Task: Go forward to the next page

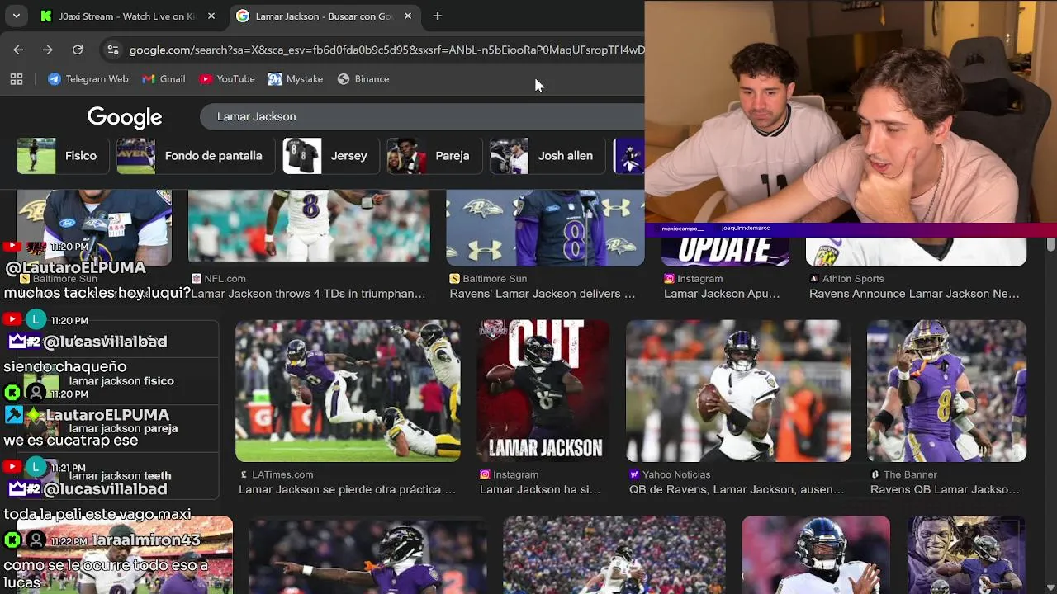Action: point(48,50)
